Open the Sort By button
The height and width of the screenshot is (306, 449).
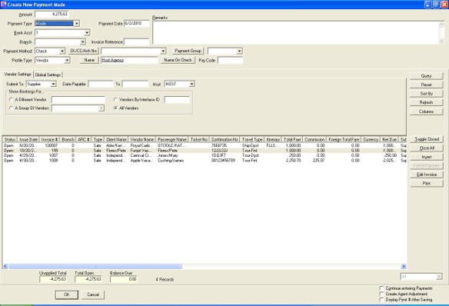click(x=426, y=94)
